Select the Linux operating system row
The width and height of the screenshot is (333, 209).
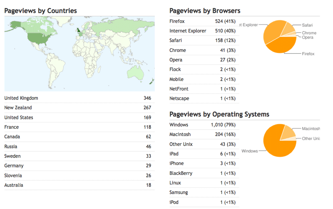pos(204,183)
